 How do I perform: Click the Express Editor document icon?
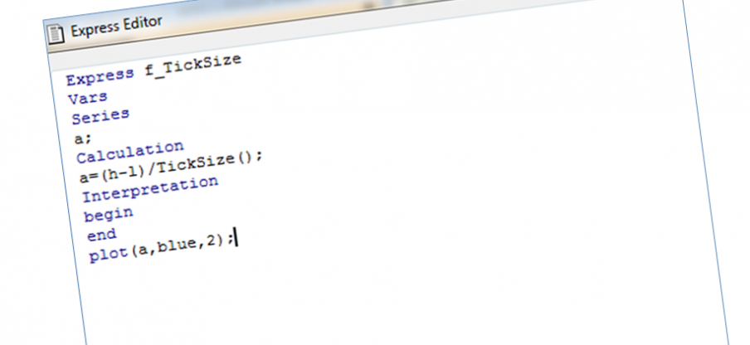(55, 34)
